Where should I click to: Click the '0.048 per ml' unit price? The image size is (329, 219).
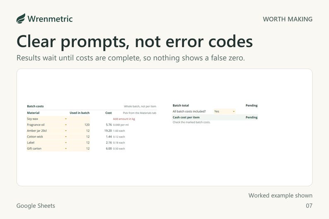(x=121, y=125)
